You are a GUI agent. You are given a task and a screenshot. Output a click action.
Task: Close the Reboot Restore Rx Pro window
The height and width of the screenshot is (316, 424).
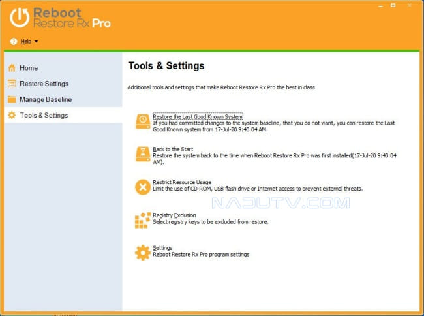[410, 5]
